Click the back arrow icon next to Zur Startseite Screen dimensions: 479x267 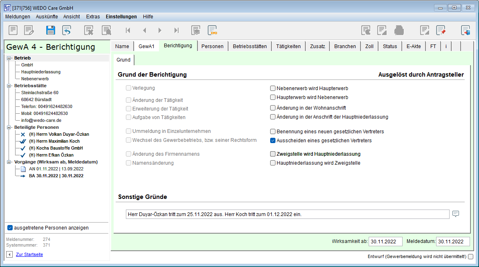coord(9,254)
